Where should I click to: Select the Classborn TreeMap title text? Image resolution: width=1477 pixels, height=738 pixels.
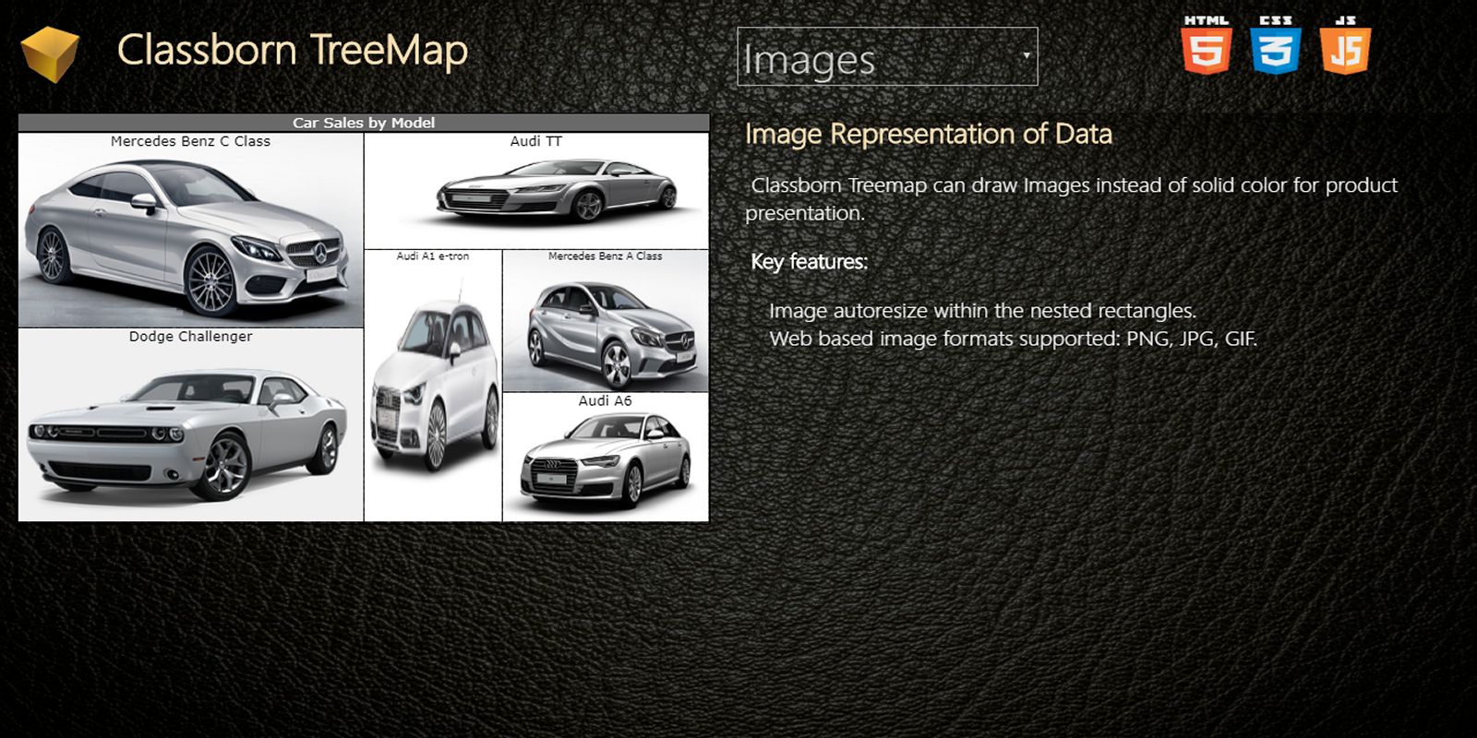pyautogui.click(x=293, y=50)
